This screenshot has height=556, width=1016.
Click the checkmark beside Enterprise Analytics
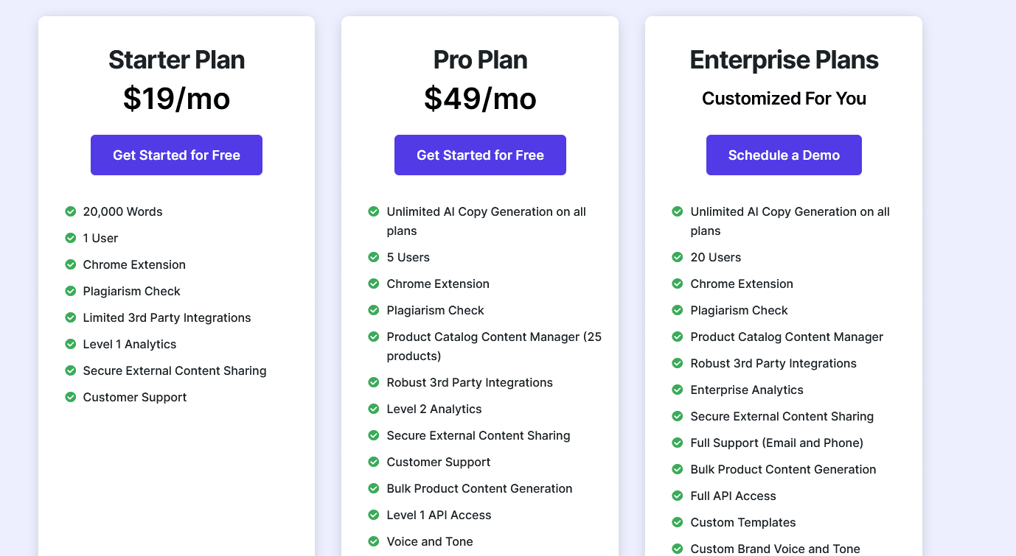(678, 390)
